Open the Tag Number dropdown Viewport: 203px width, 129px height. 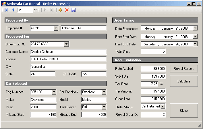pos(54,92)
